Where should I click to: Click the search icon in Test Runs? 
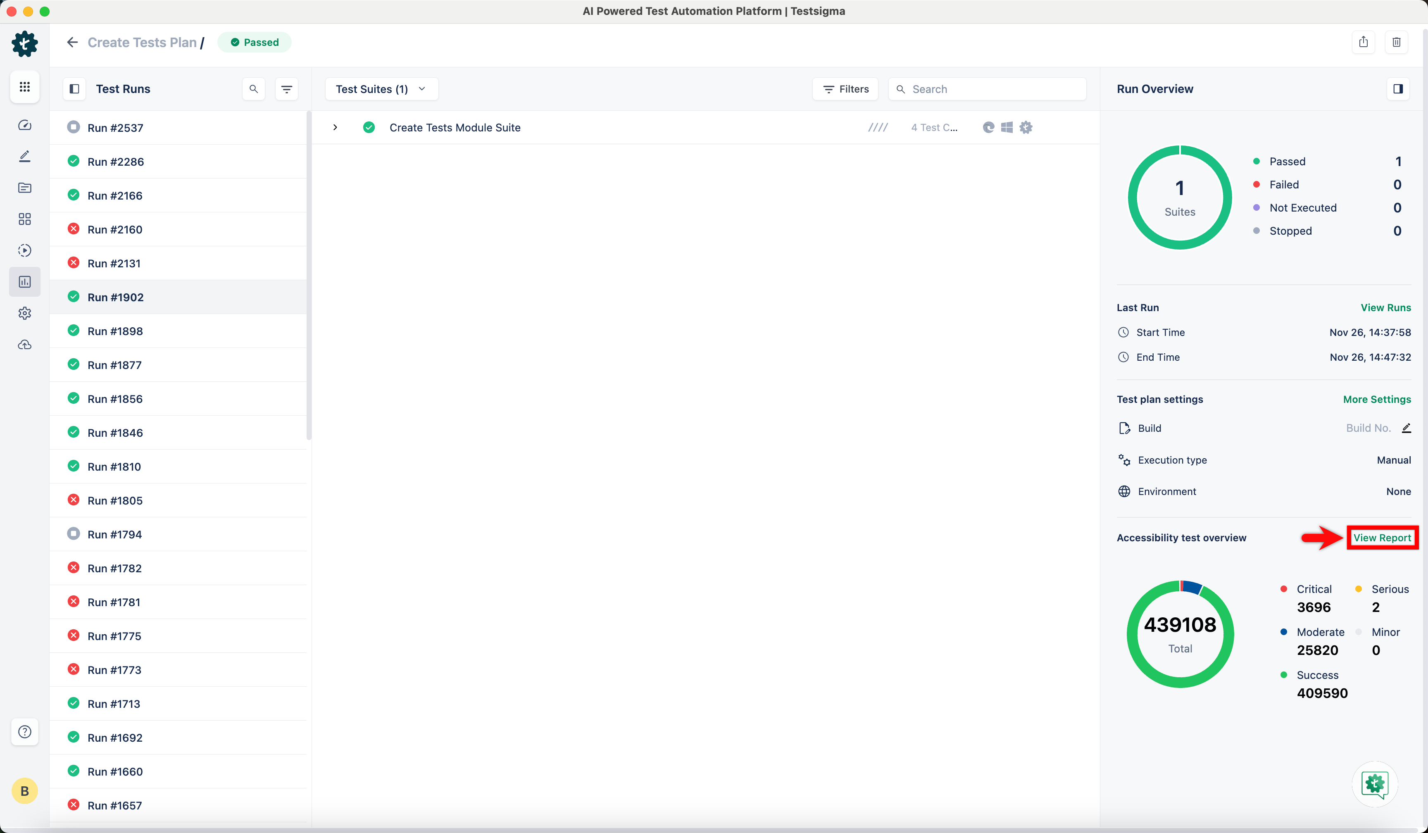click(x=253, y=89)
